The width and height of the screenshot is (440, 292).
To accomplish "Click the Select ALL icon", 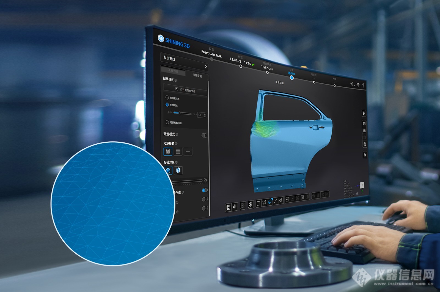I will [x=287, y=199].
